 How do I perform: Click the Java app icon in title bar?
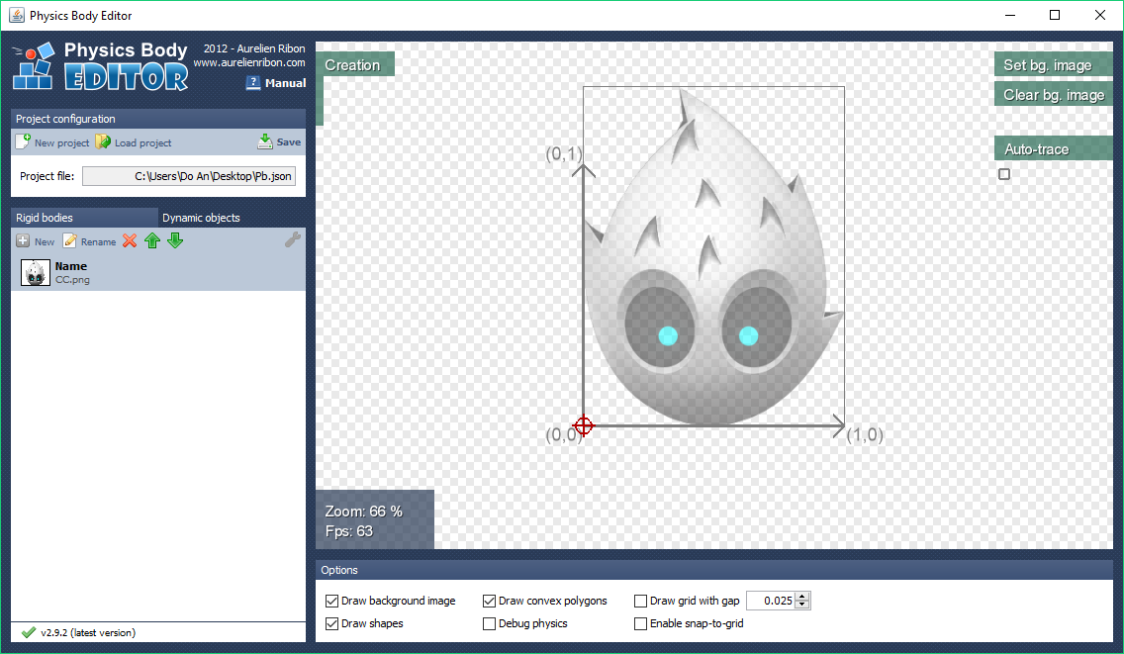coord(17,15)
